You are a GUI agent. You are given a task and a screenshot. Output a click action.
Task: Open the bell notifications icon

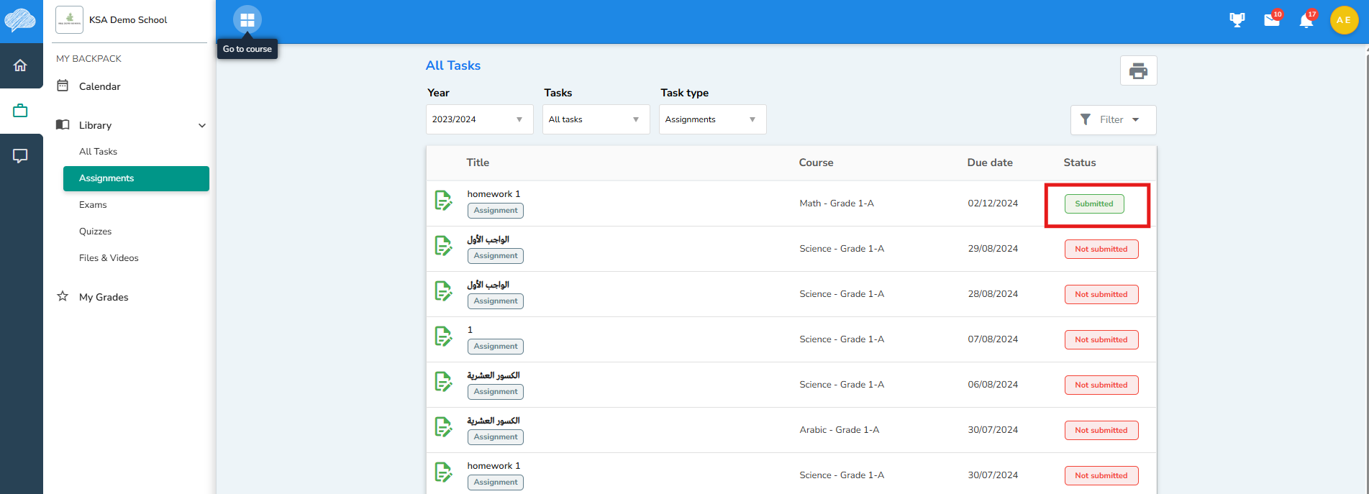coord(1306,20)
